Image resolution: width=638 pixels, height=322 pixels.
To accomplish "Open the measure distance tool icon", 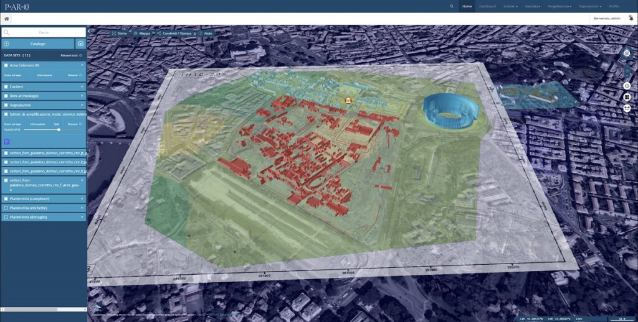I will pyautogui.click(x=627, y=108).
